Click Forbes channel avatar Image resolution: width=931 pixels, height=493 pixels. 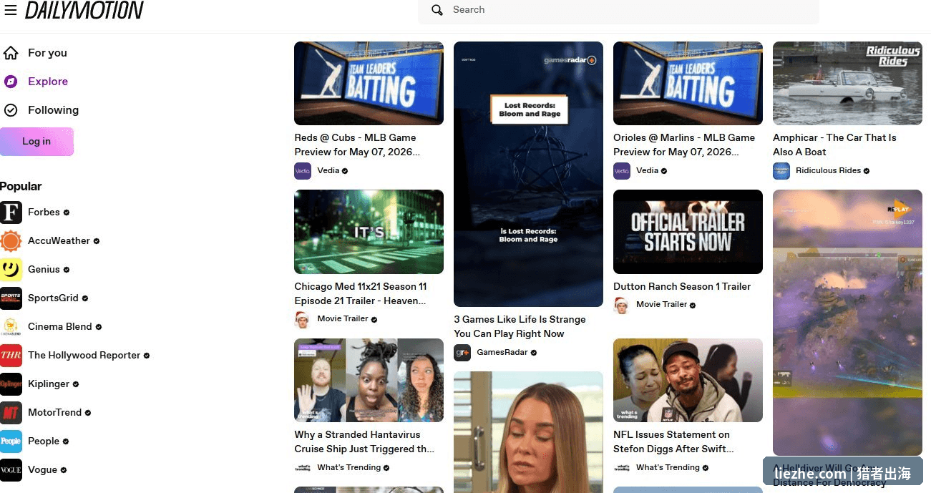11,213
